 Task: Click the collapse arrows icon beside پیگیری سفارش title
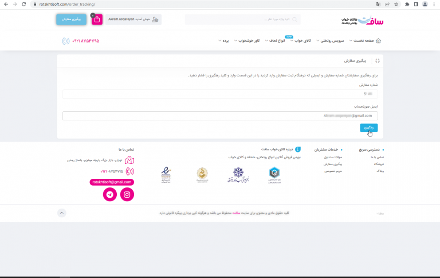pos(378,61)
